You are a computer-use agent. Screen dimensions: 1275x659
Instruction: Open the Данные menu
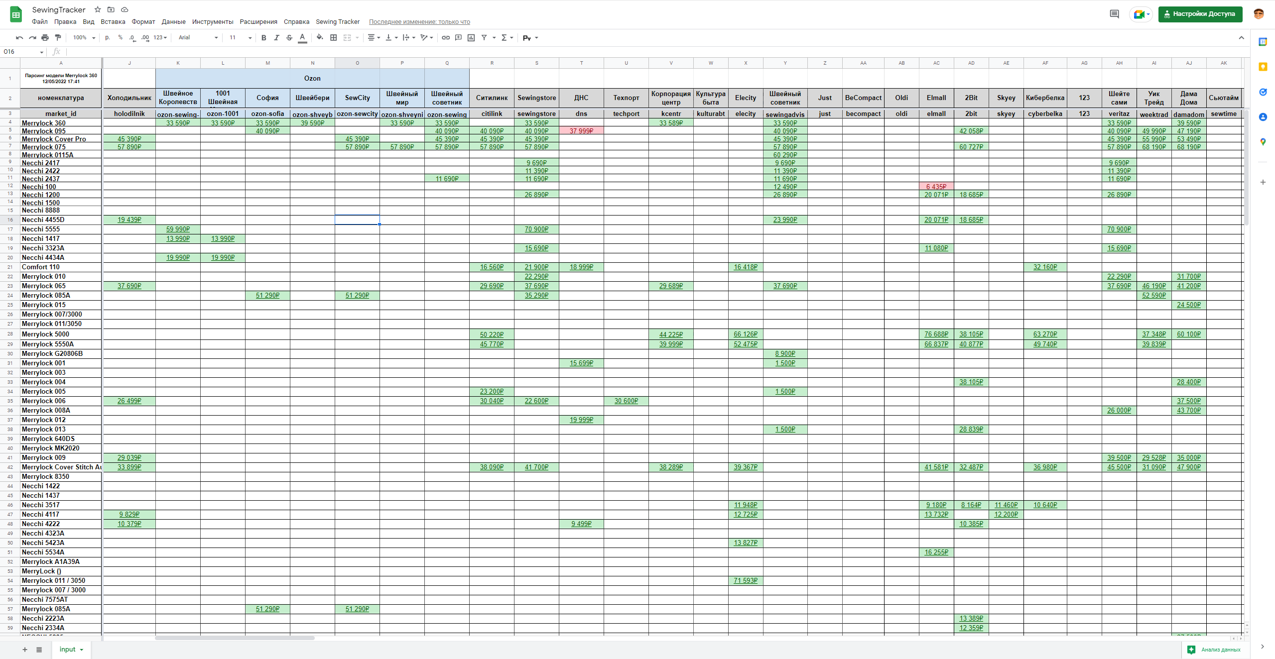(x=173, y=21)
